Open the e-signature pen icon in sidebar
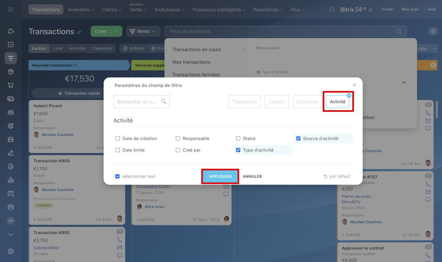Image resolution: width=442 pixels, height=262 pixels. [x=11, y=153]
